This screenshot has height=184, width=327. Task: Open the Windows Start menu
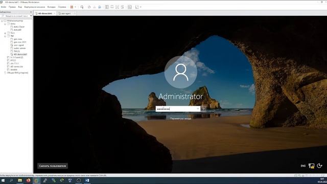pyautogui.click(x=3, y=180)
